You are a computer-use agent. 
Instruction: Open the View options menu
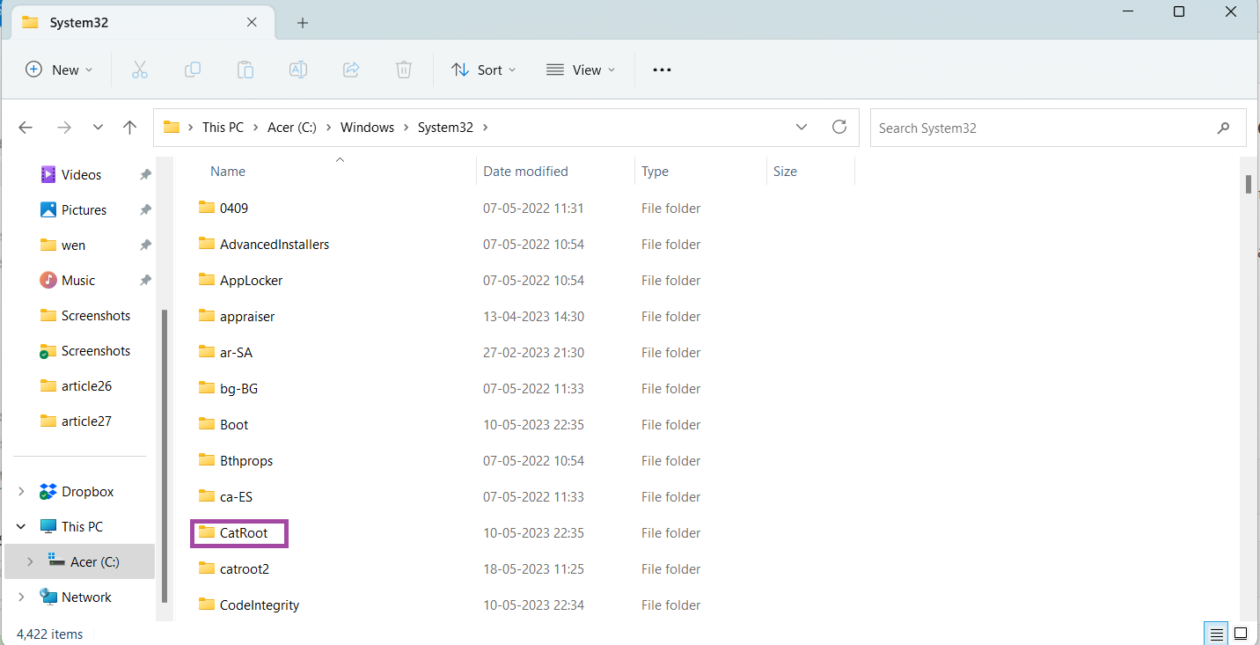tap(581, 70)
